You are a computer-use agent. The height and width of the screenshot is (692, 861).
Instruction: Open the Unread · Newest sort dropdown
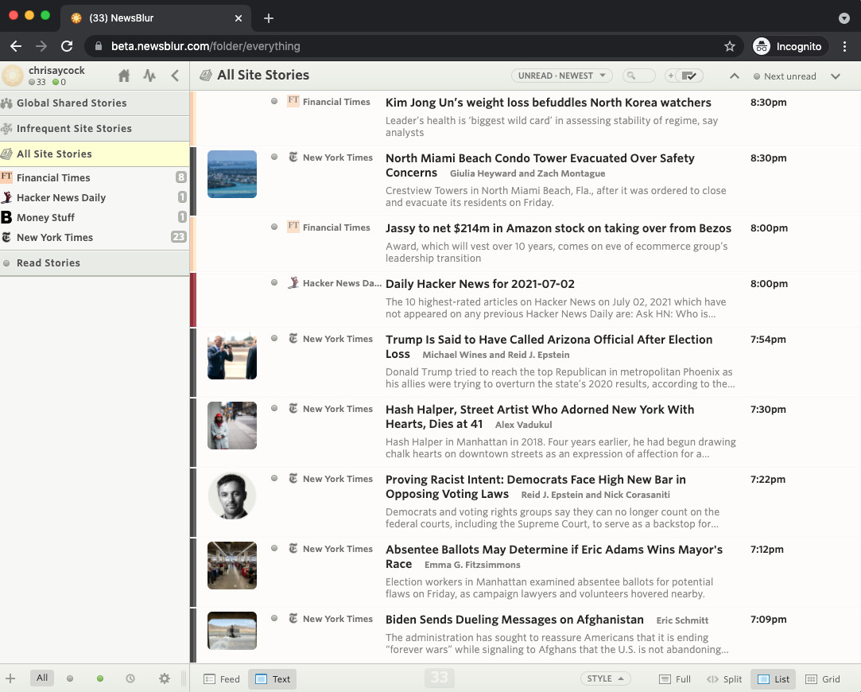tap(562, 76)
